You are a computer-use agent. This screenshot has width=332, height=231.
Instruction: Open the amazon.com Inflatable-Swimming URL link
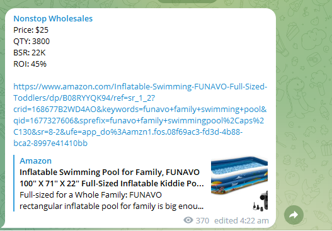pos(140,115)
